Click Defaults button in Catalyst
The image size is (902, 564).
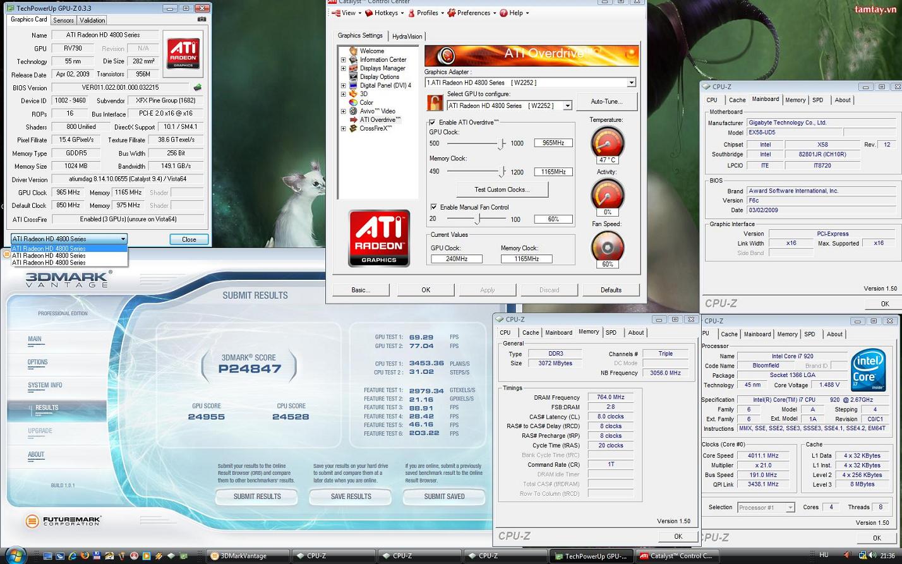click(x=611, y=290)
